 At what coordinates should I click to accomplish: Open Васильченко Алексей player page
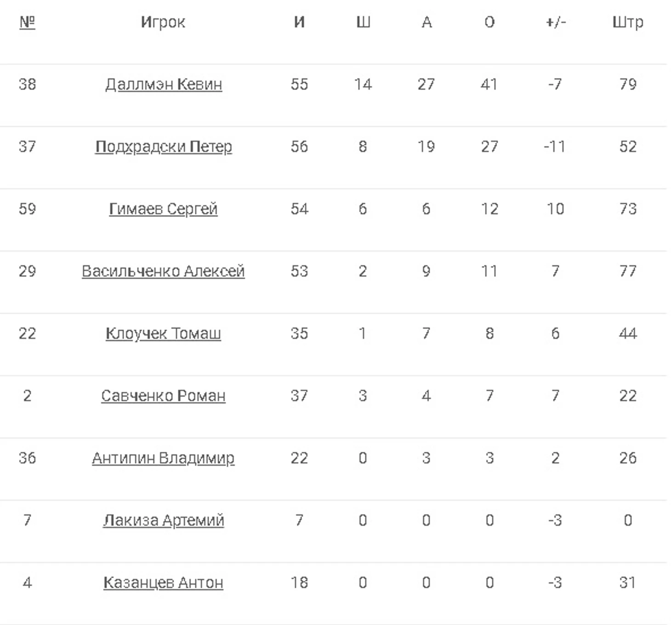163,271
